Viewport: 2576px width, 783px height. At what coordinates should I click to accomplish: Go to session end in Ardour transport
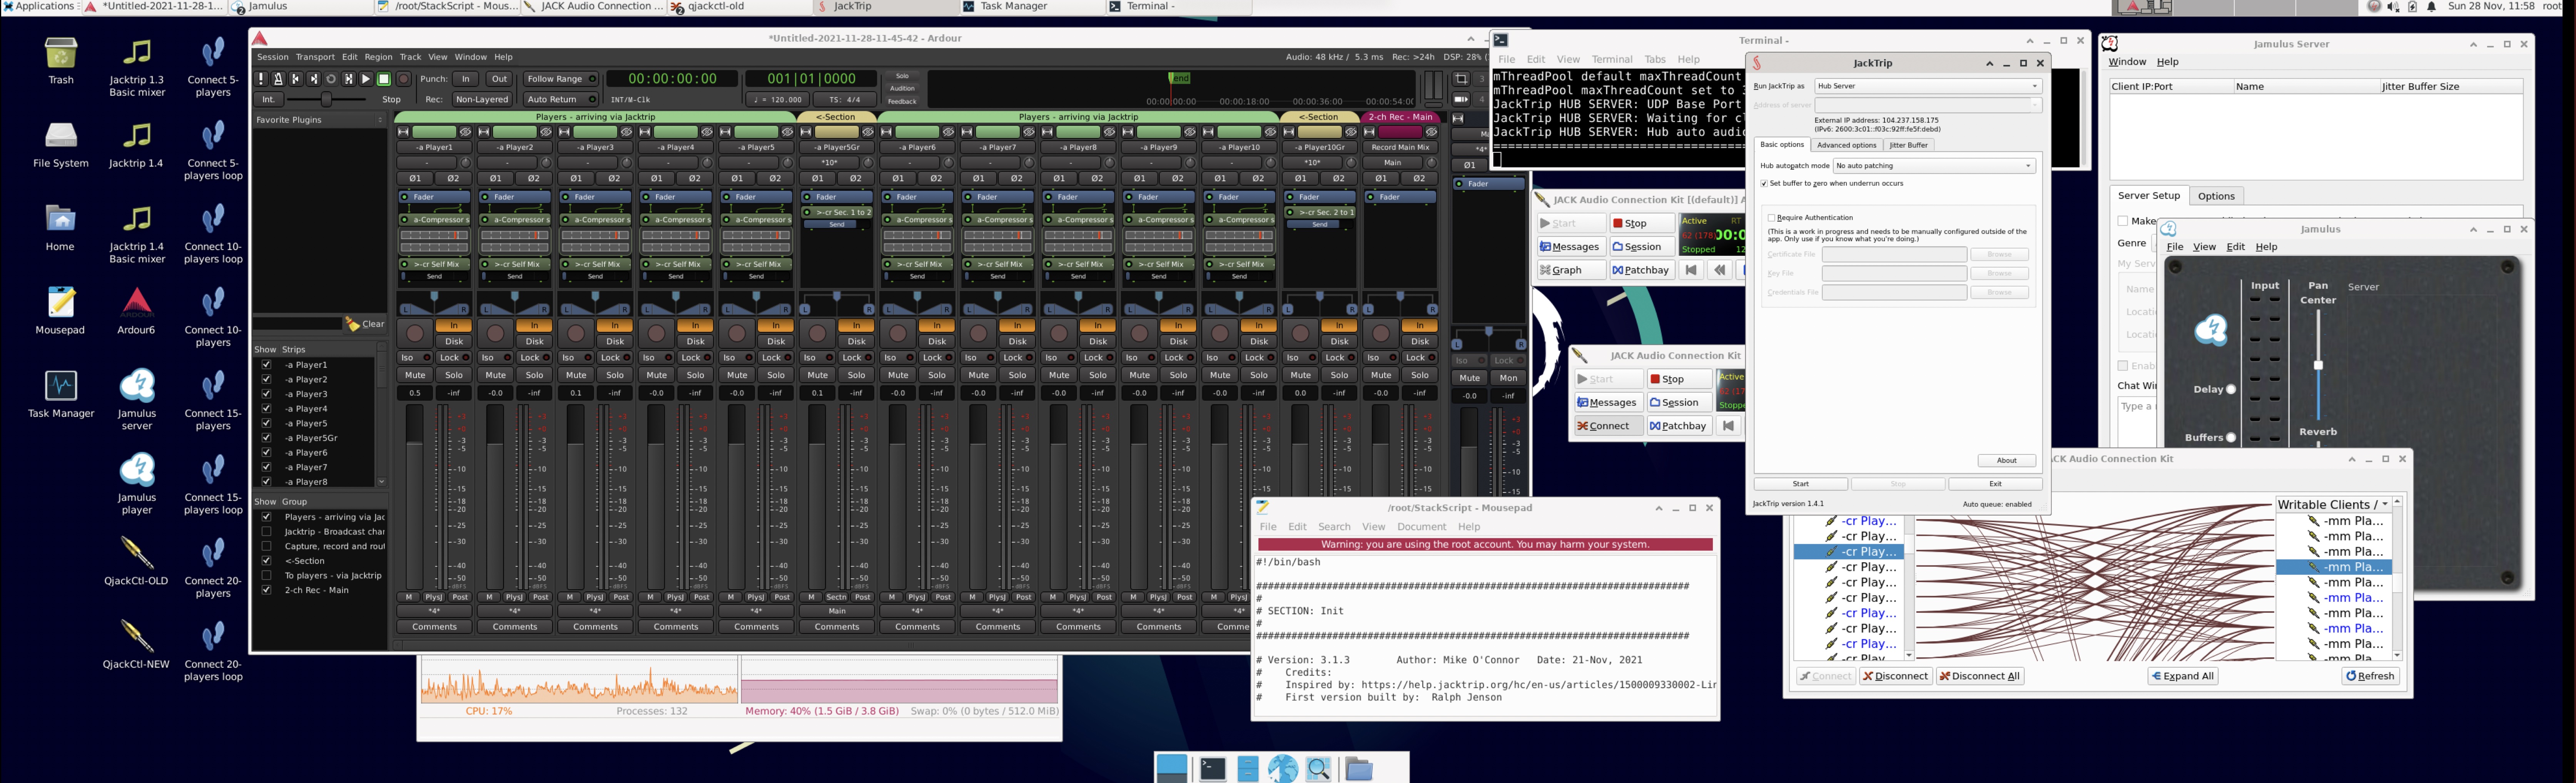pyautogui.click(x=314, y=79)
